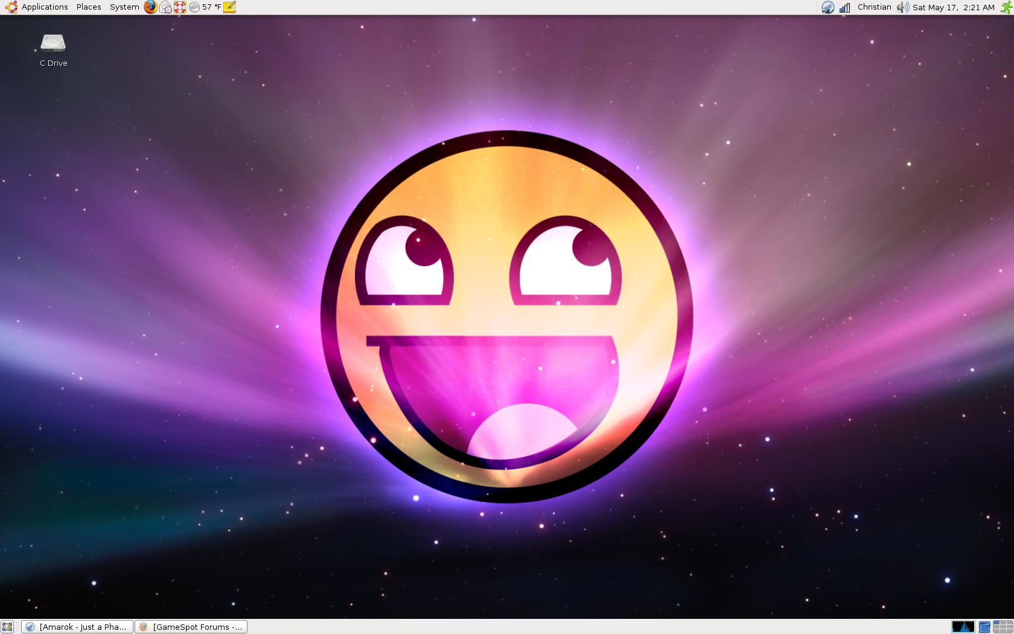The height and width of the screenshot is (634, 1014).
Task: Click the weather condition icon
Action: [194, 7]
